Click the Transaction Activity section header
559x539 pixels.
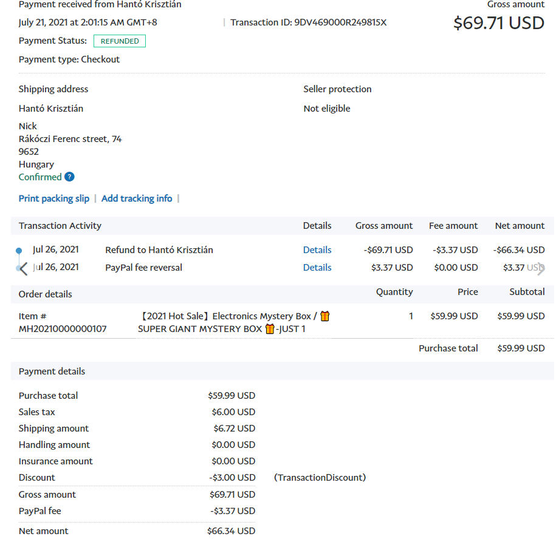60,226
